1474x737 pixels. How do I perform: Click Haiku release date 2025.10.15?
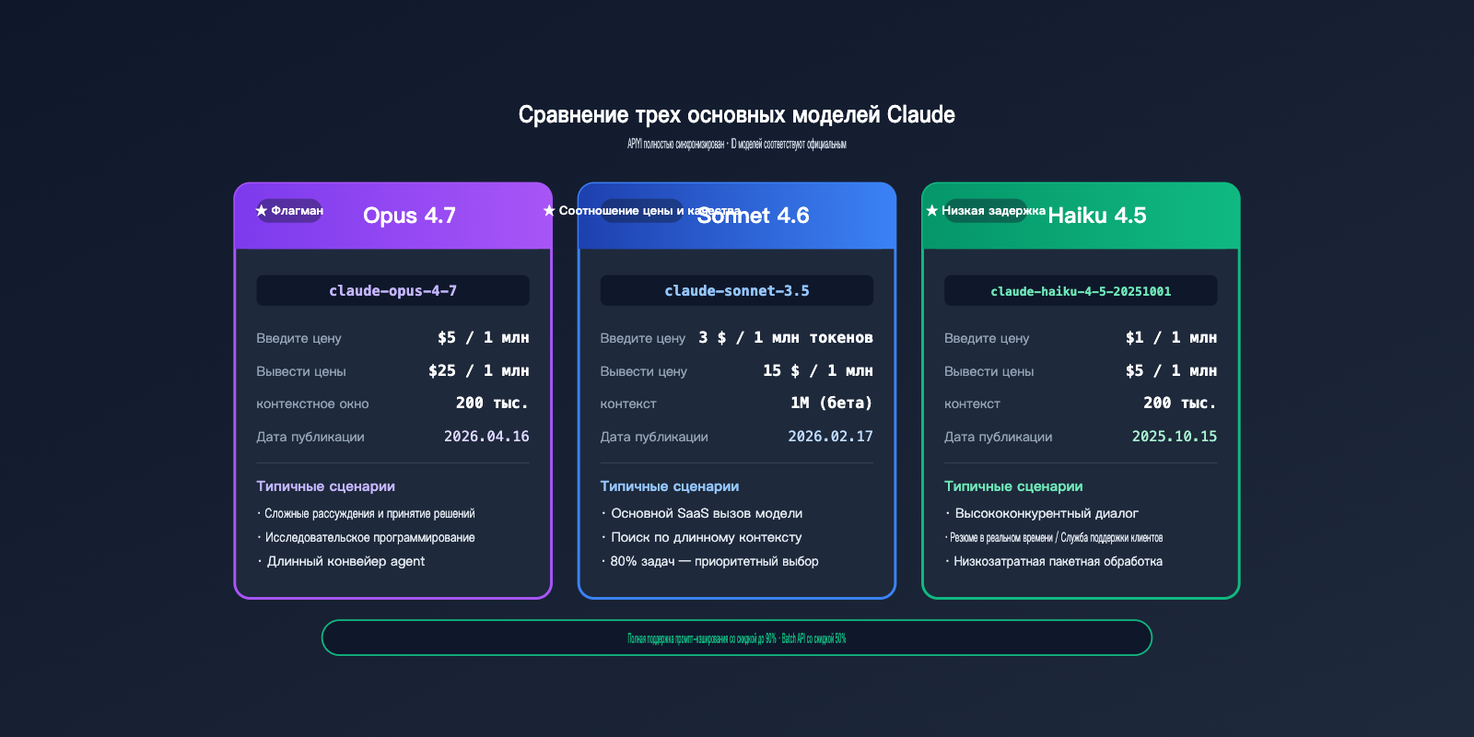pyautogui.click(x=1175, y=437)
